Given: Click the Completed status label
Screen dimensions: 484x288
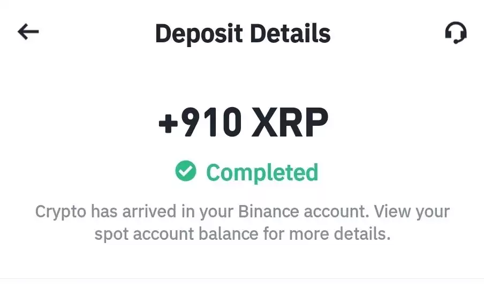Looking at the screenshot, I should tap(262, 172).
